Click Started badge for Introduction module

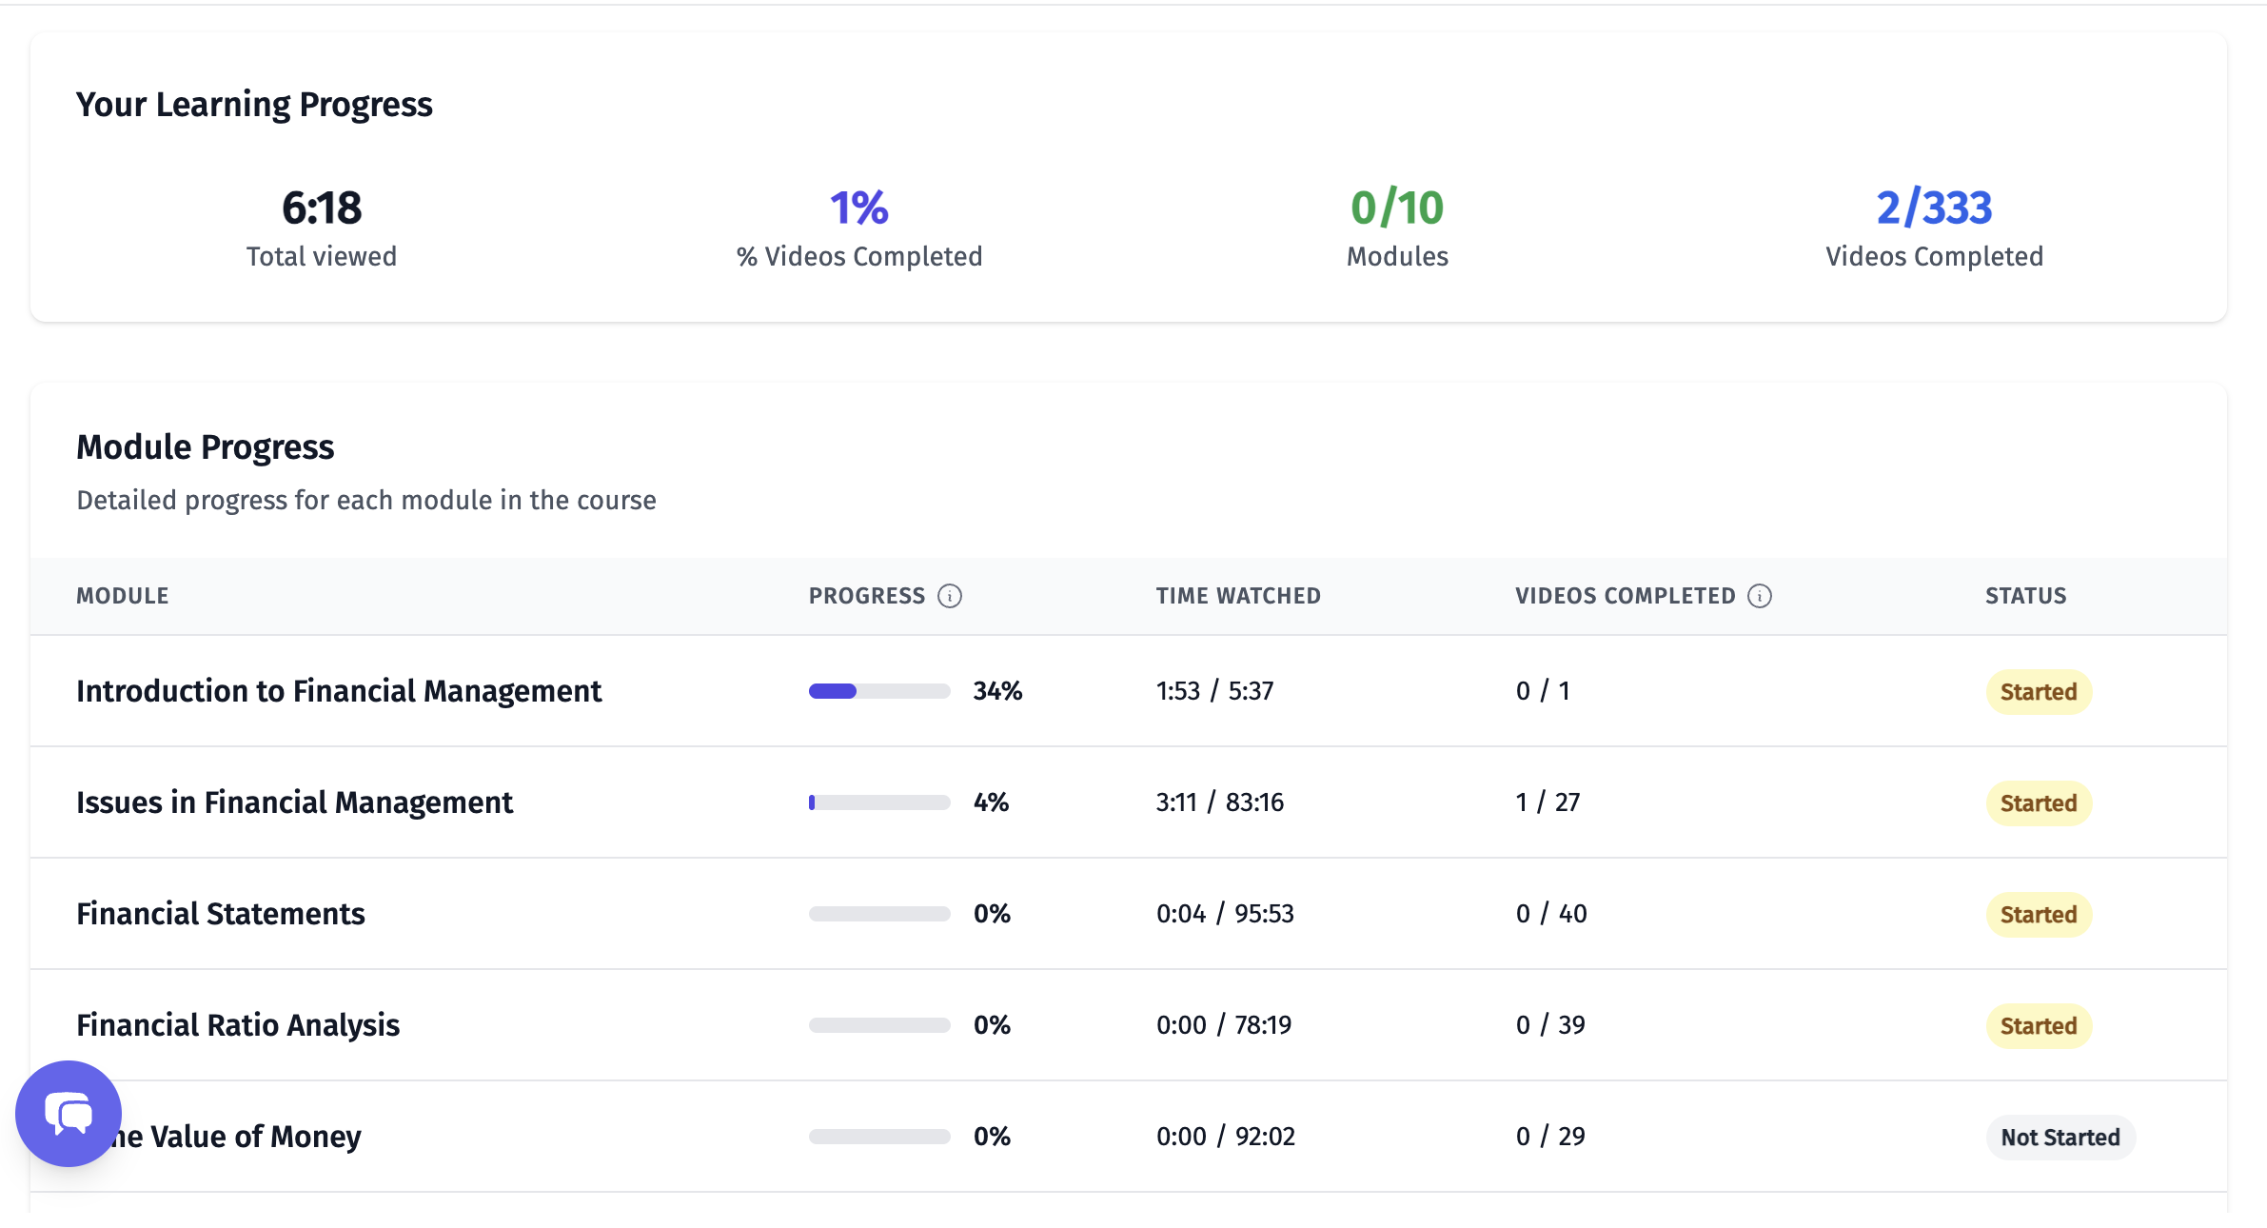click(2038, 692)
